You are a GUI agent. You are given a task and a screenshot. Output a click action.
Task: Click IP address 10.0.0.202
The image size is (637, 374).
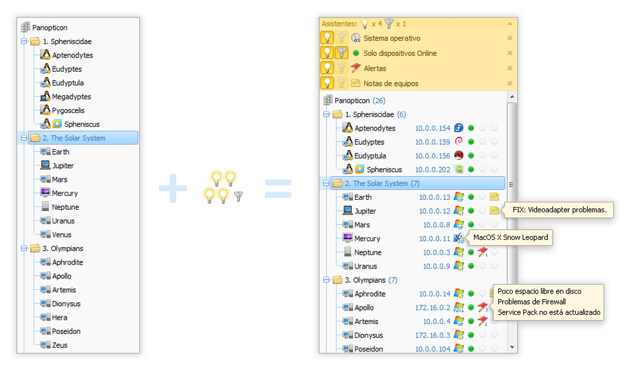(x=433, y=170)
